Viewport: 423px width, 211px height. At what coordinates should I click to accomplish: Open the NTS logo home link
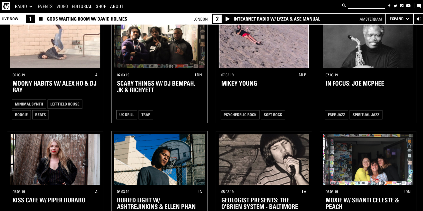6,6
